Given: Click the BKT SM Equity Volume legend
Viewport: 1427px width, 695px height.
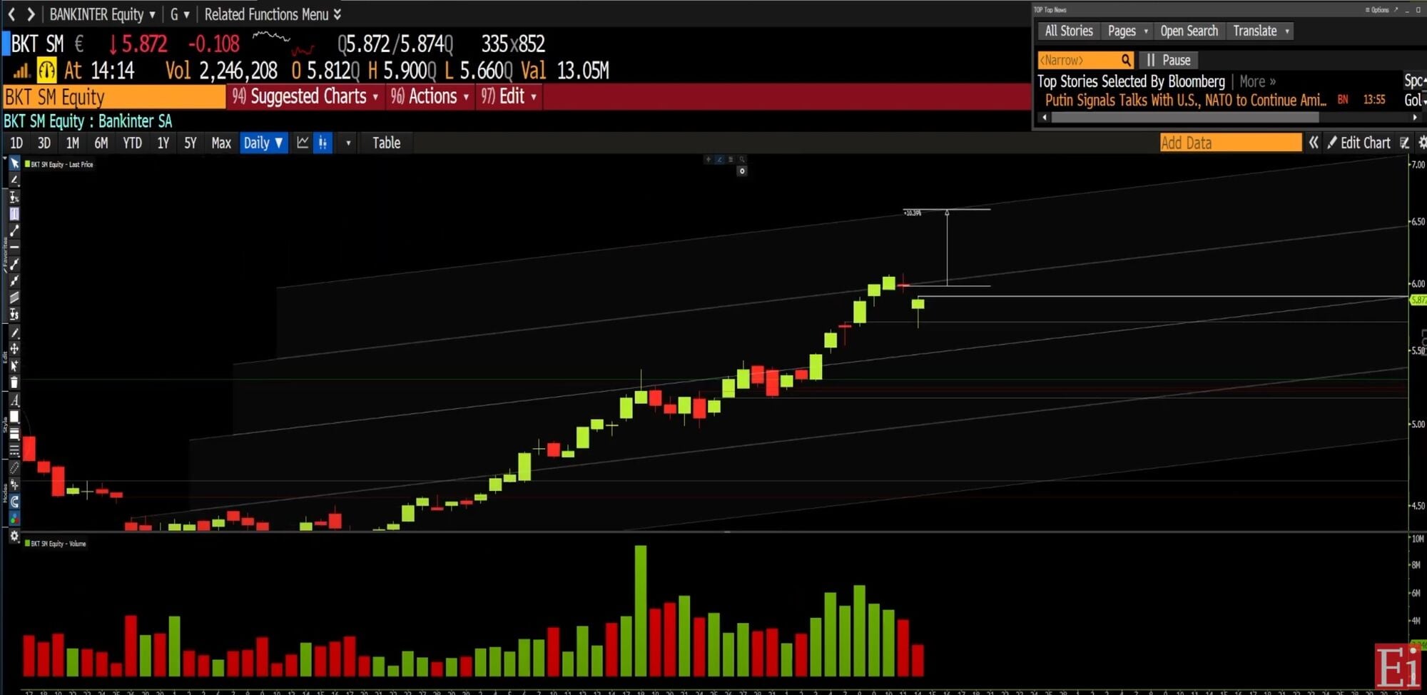Looking at the screenshot, I should [56, 544].
